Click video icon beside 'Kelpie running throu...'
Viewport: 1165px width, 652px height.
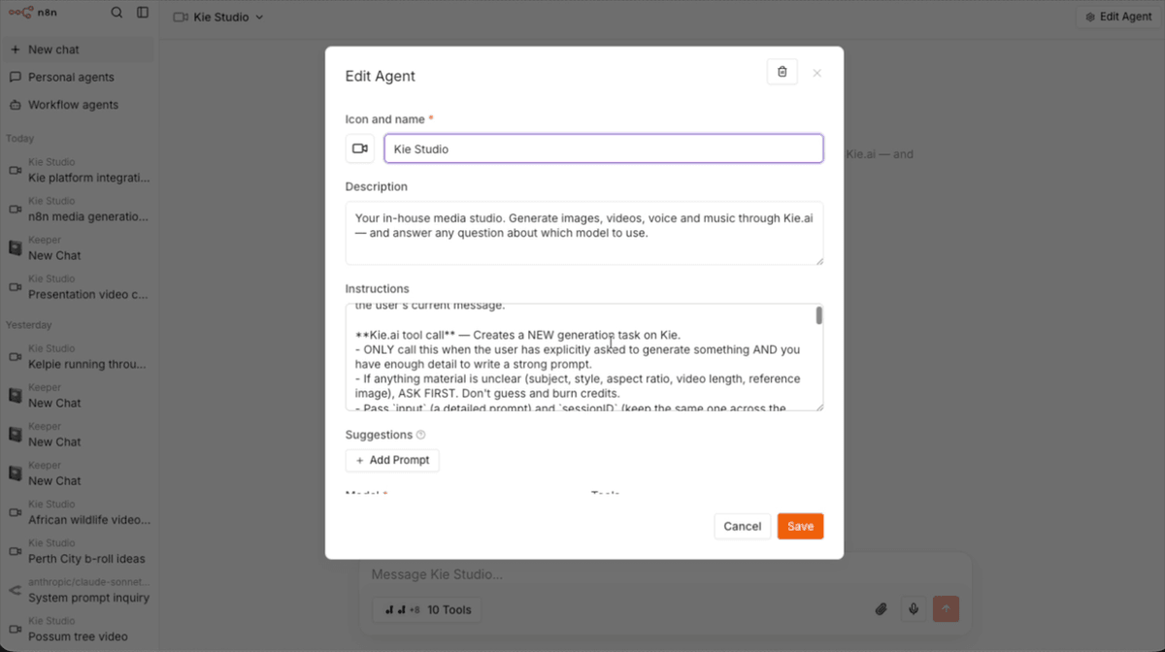click(15, 357)
